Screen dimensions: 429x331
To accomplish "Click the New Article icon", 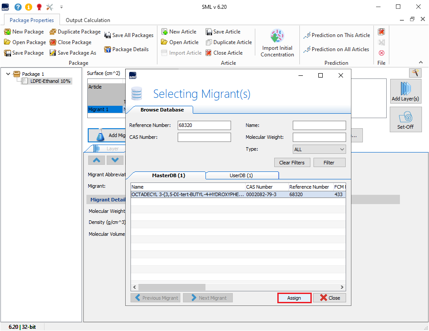I will pyautogui.click(x=164, y=32).
